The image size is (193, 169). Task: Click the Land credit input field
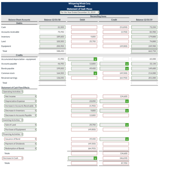point(116,41)
